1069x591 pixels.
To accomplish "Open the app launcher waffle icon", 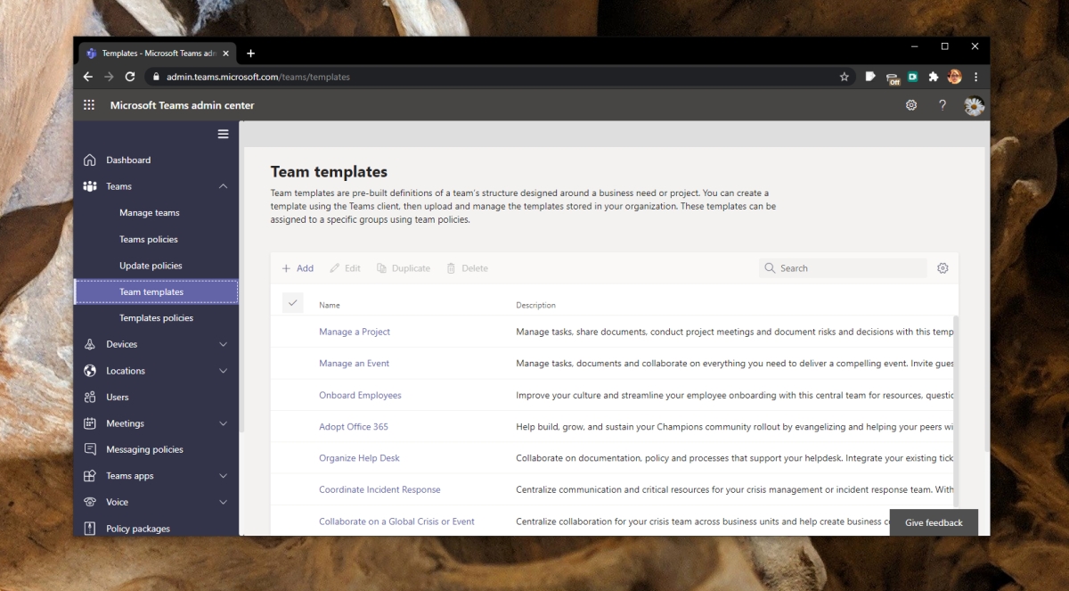I will [89, 105].
